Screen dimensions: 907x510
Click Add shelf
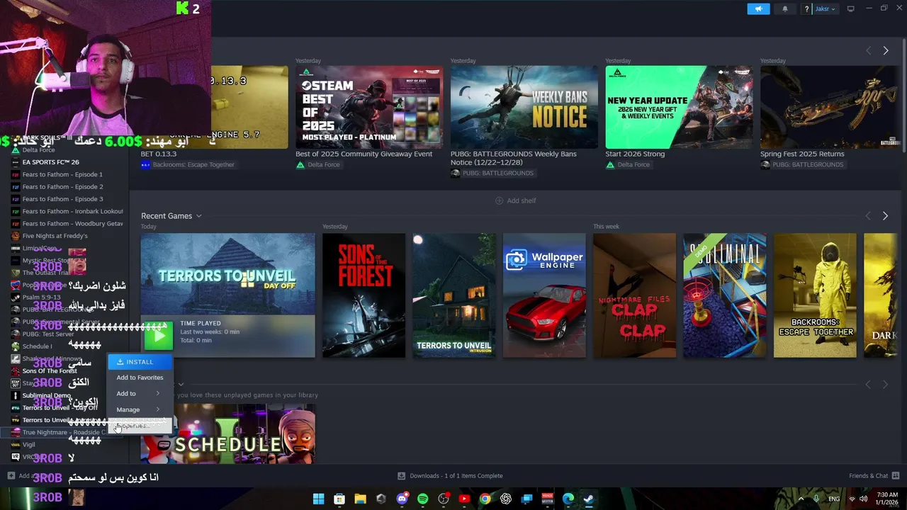(515, 200)
